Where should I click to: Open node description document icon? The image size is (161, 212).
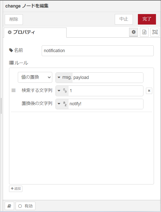pos(144,32)
